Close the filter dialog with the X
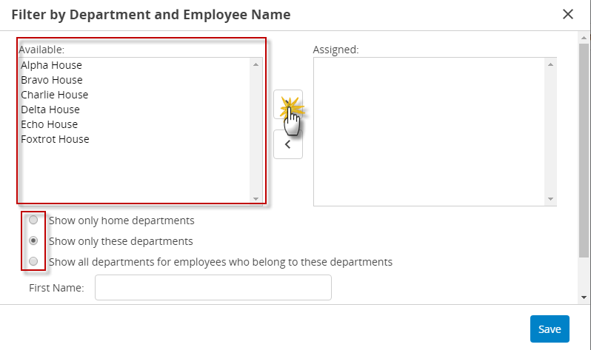 tap(567, 14)
